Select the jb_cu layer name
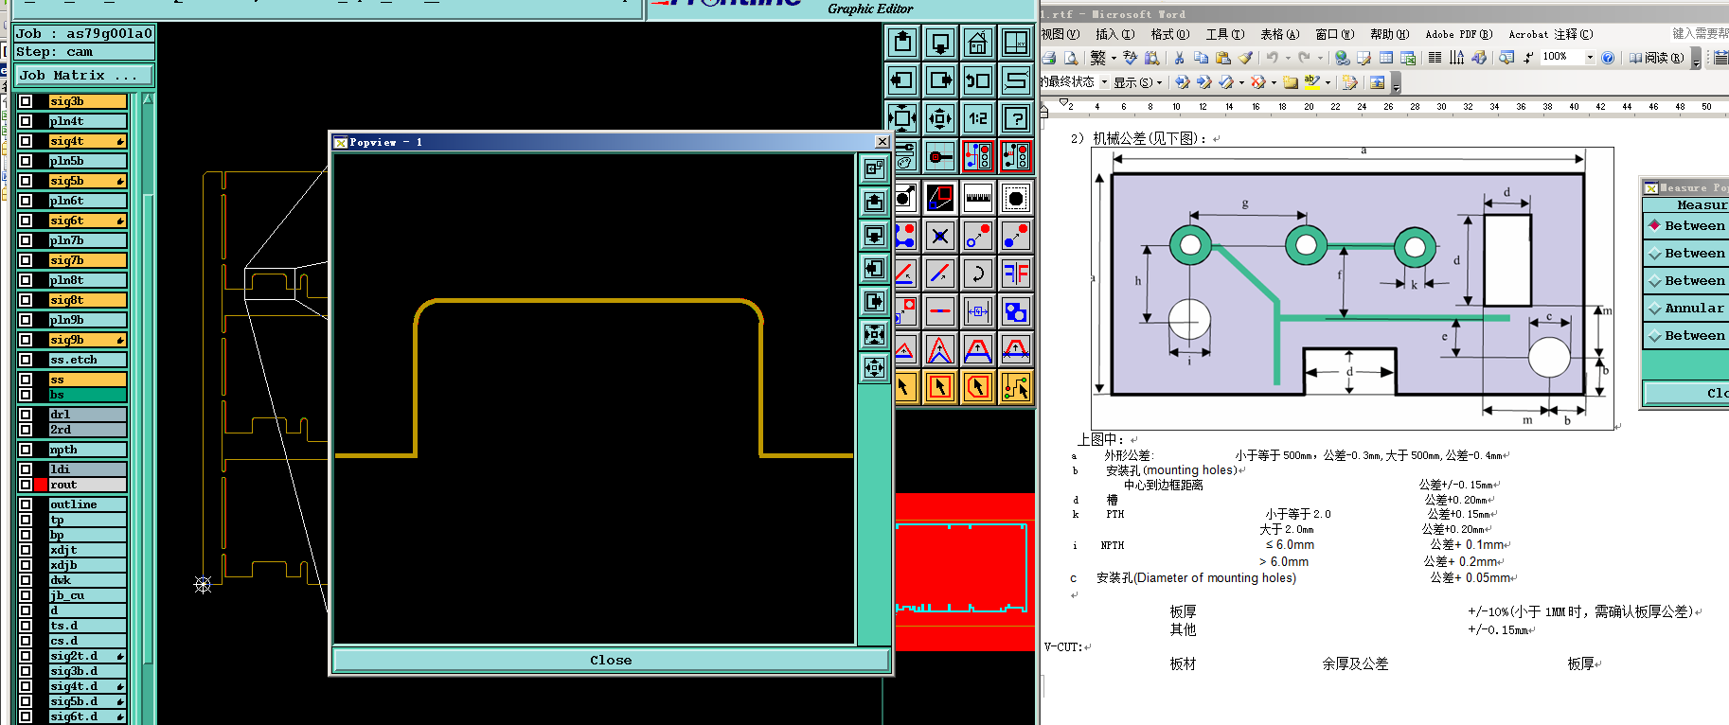The image size is (1729, 725). pyautogui.click(x=87, y=595)
